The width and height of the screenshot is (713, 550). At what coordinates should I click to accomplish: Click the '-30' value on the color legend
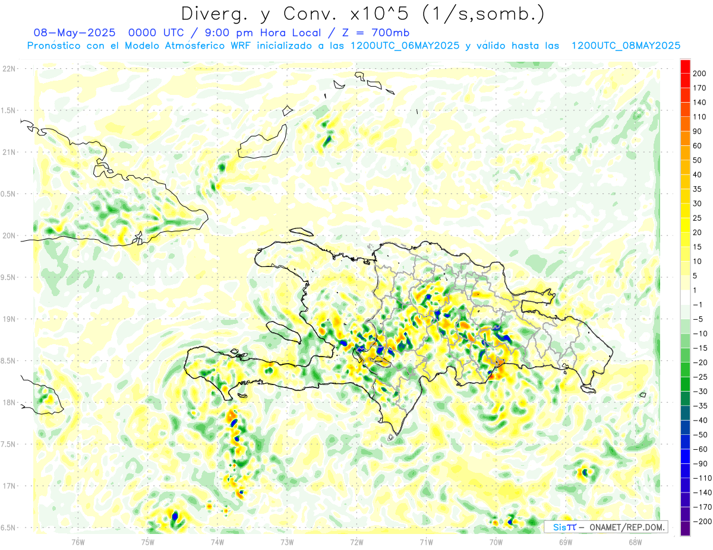[x=700, y=392]
